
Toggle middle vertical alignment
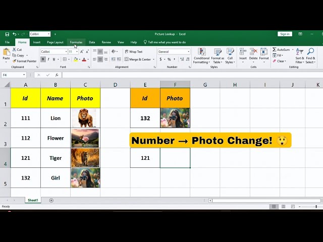100,51
